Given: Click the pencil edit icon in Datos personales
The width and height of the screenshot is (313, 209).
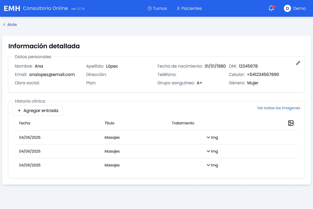Looking at the screenshot, I should 298,63.
